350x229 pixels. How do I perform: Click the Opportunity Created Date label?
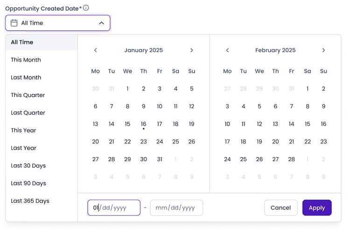(x=43, y=8)
